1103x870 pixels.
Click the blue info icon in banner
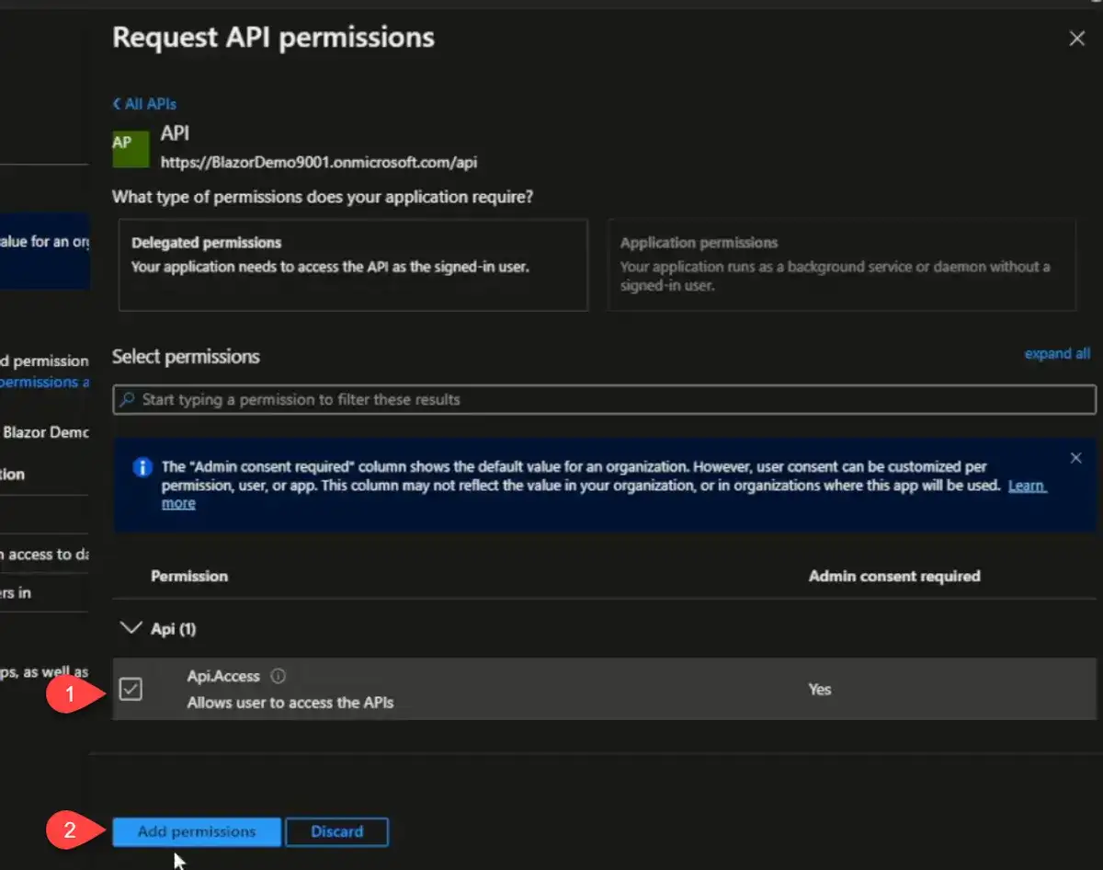pyautogui.click(x=142, y=467)
